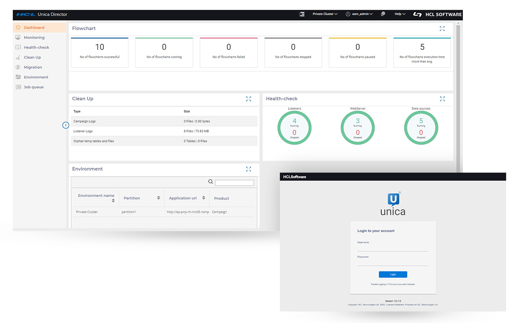The width and height of the screenshot is (528, 323).
Task: Click the Listeners status ring
Action: (294, 128)
